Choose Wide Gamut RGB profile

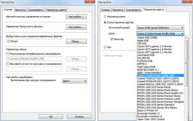161,67
